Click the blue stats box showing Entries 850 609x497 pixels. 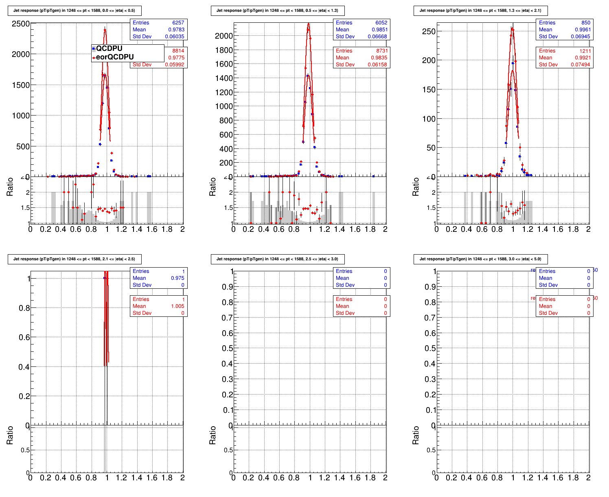click(565, 30)
